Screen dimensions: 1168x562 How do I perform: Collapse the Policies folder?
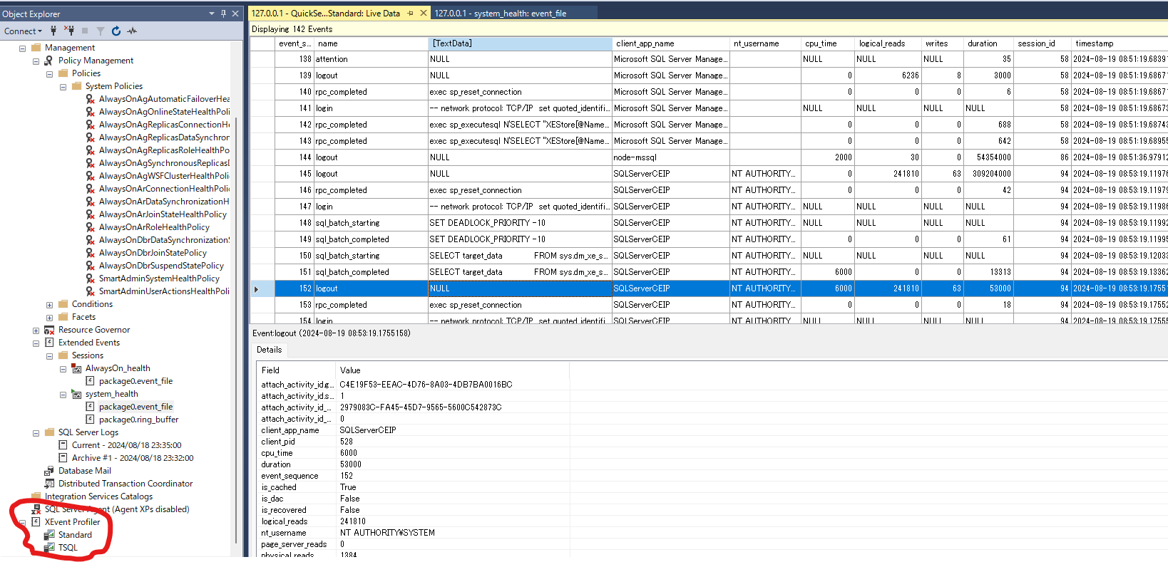tap(49, 74)
